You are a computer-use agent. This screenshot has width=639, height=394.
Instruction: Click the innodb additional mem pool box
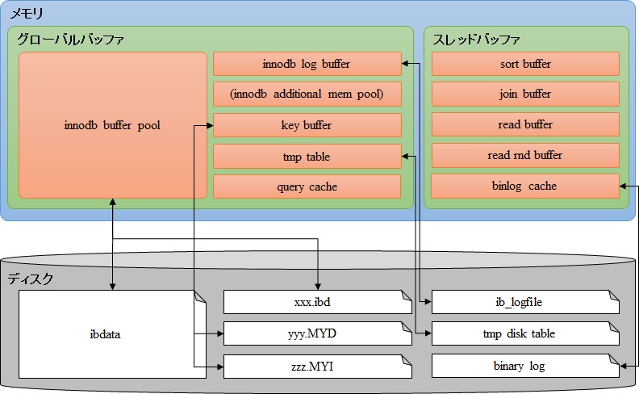[x=307, y=94]
